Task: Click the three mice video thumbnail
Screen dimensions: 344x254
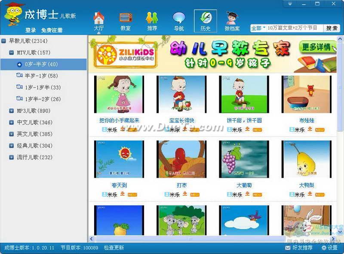Action: coord(181,220)
